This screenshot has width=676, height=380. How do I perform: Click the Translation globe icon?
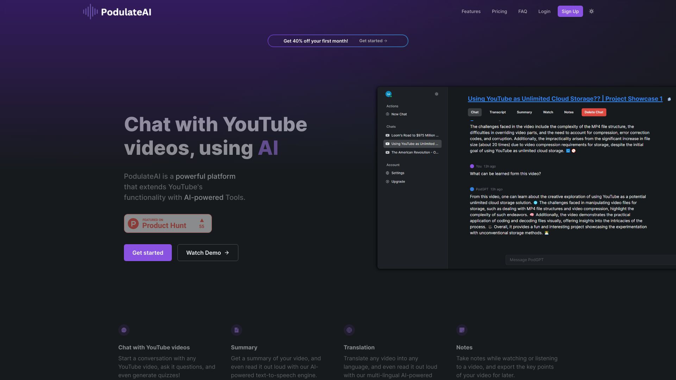(349, 330)
